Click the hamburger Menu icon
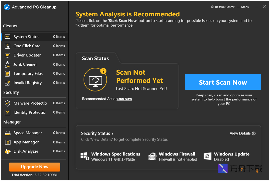 [x=238, y=7]
